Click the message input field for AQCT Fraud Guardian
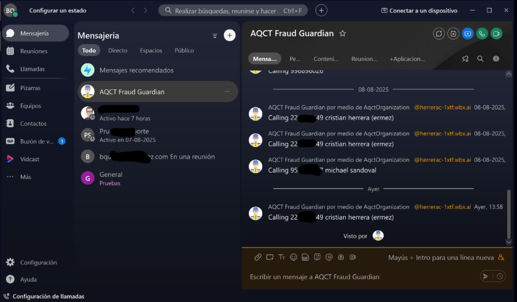The height and width of the screenshot is (302, 517). 362,277
